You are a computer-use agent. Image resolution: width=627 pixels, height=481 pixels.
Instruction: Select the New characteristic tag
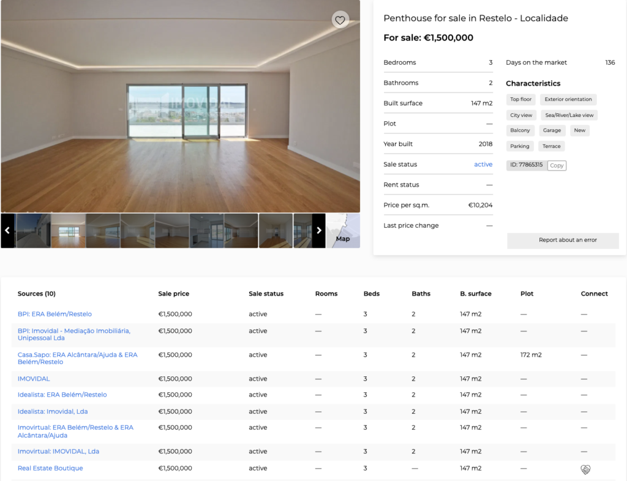(x=579, y=130)
